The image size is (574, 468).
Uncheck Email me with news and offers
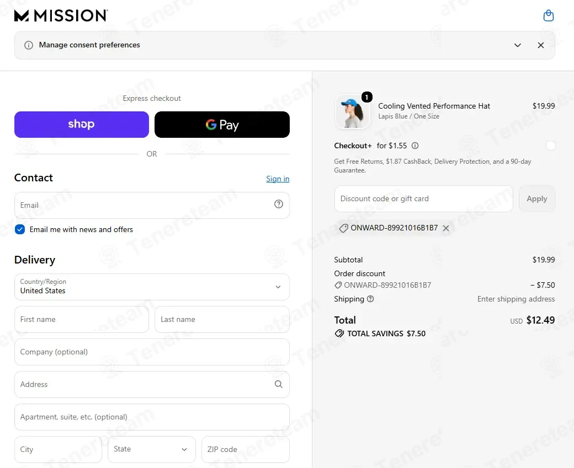click(20, 229)
